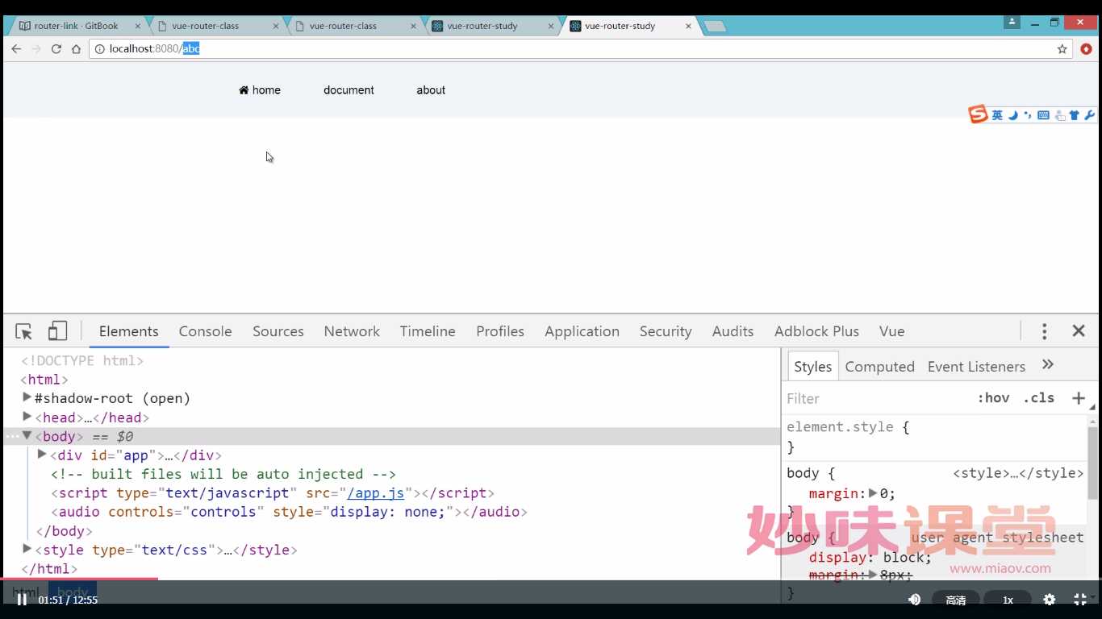
Task: Activate DevTools inspect element picker
Action: click(23, 331)
